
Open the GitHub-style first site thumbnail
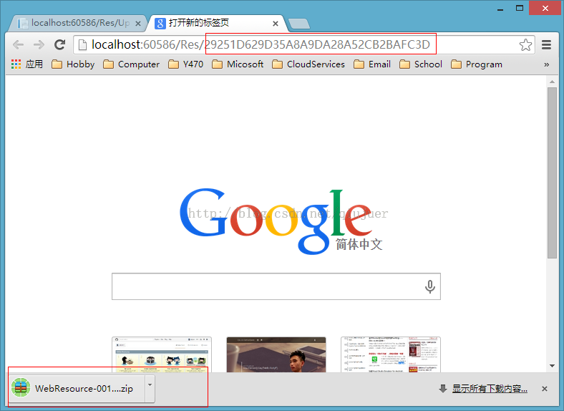pos(162,354)
